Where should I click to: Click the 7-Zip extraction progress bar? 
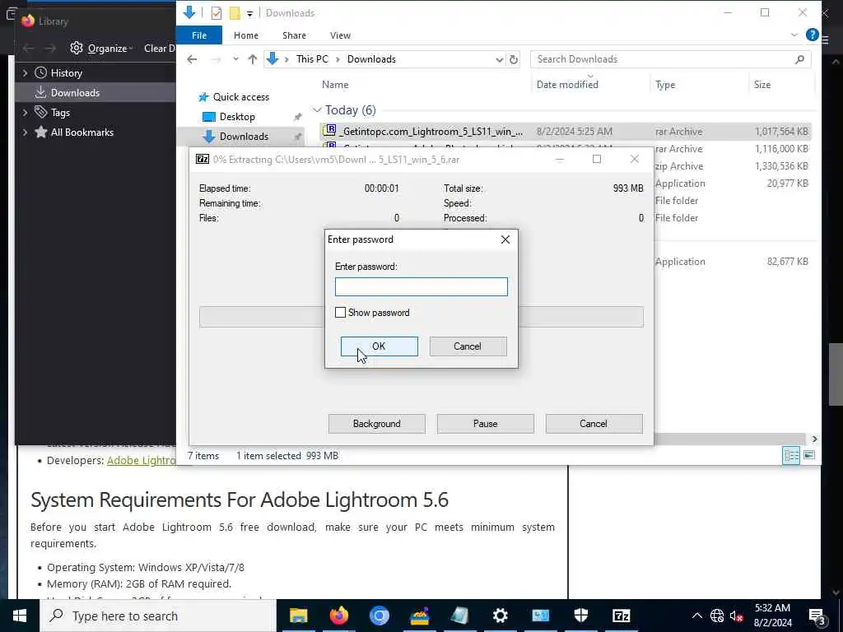coord(421,317)
